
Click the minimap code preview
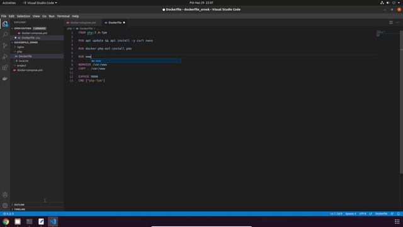click(381, 33)
